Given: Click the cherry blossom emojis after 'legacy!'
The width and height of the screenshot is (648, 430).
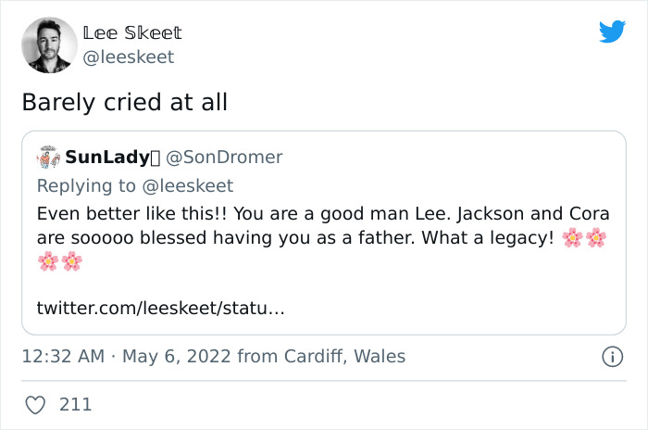Looking at the screenshot, I should [583, 238].
